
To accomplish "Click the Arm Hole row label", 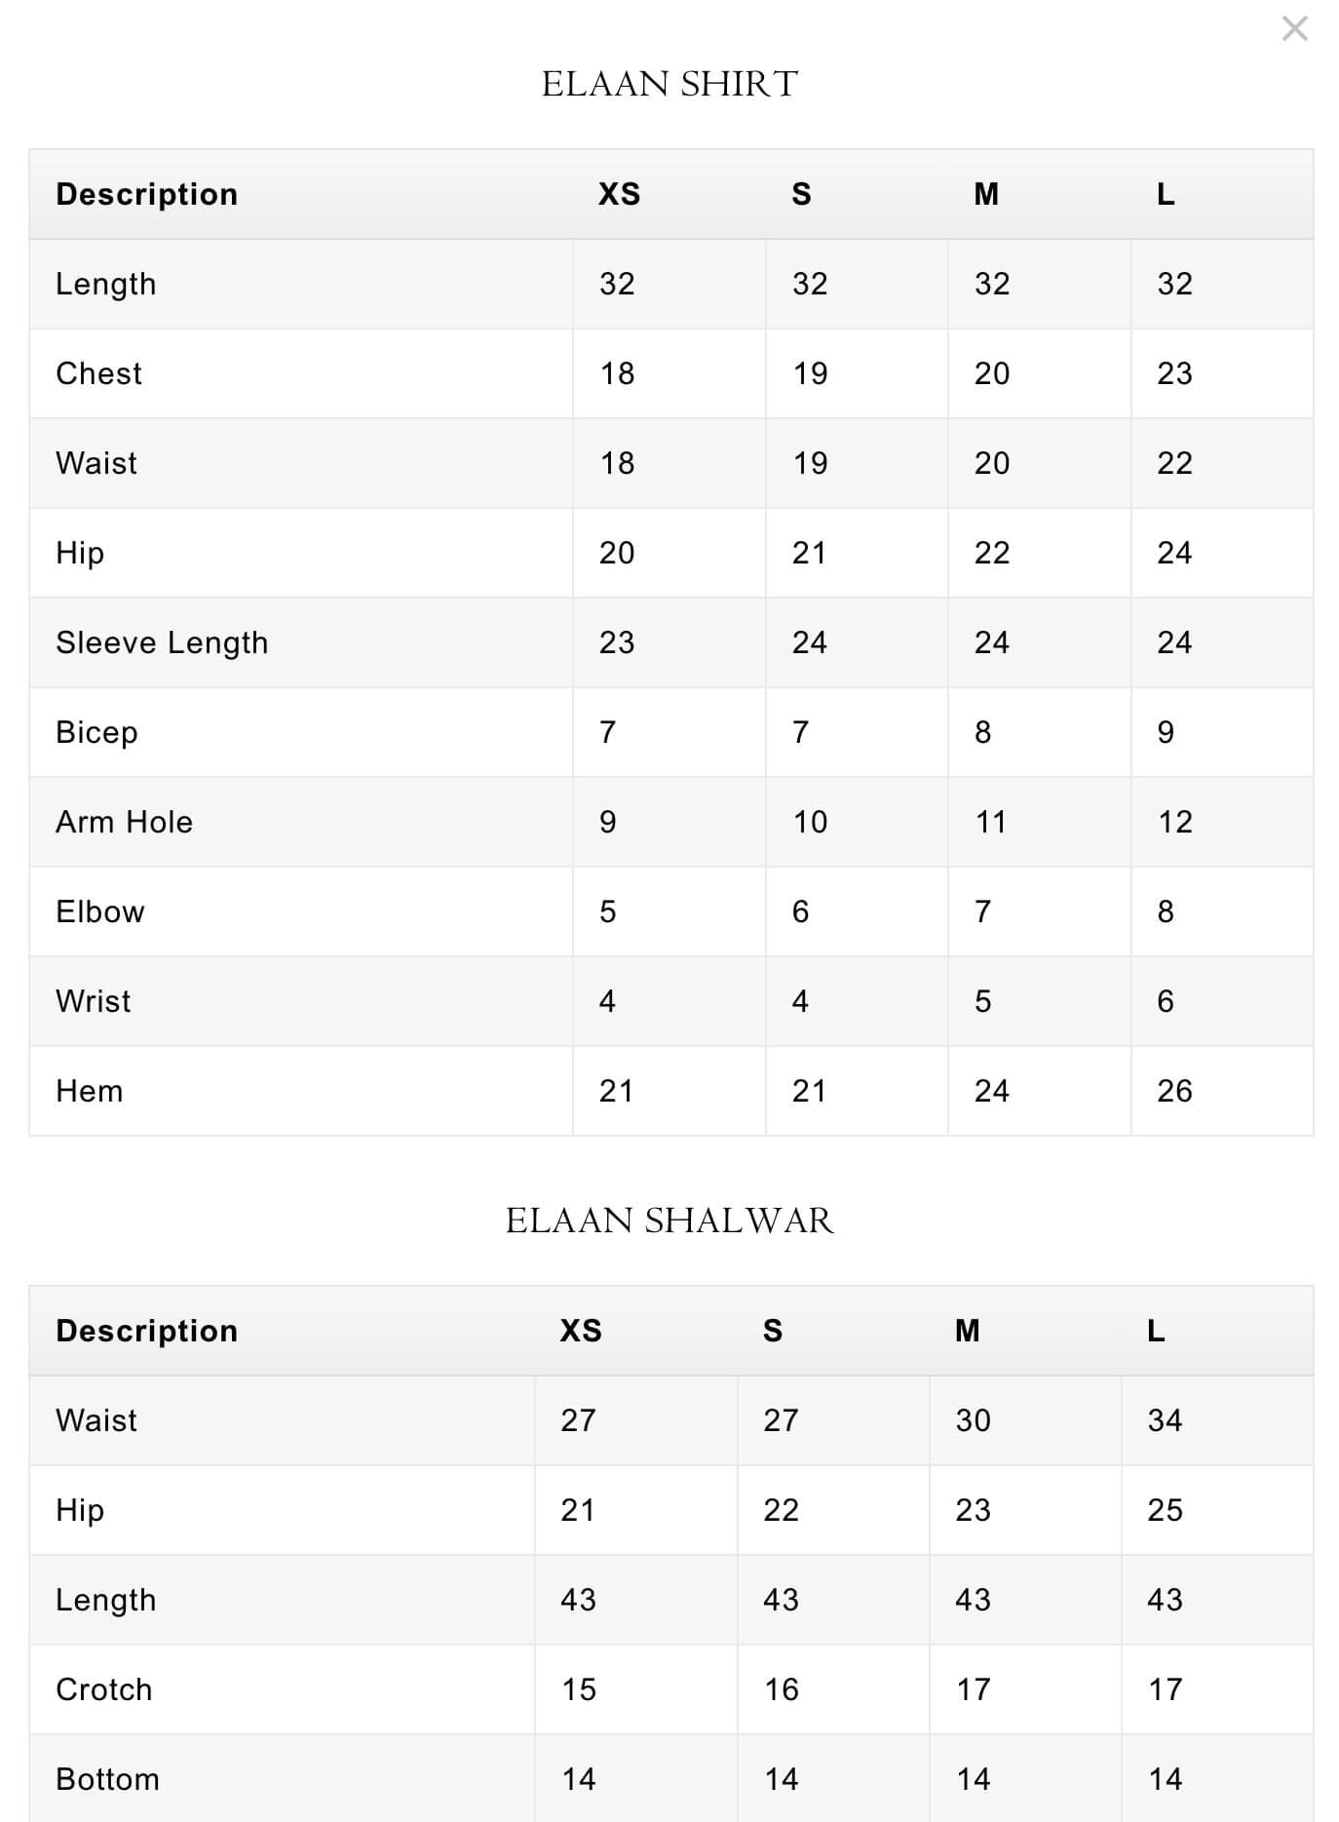I will [x=124, y=822].
